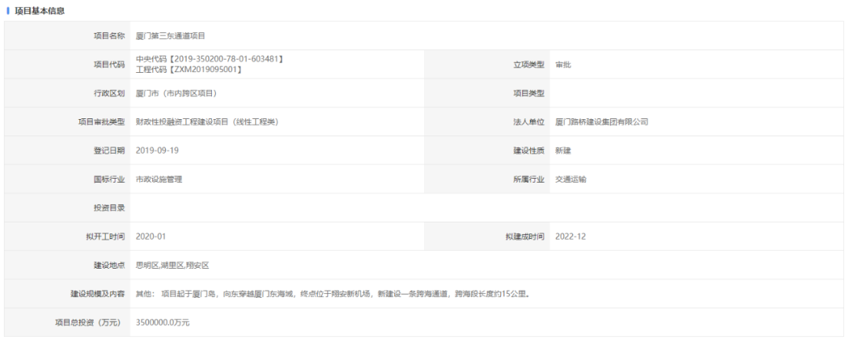Click the 行政区划 value 厦门市（市内跨区项目）
The height and width of the screenshot is (340, 848).
[x=176, y=93]
